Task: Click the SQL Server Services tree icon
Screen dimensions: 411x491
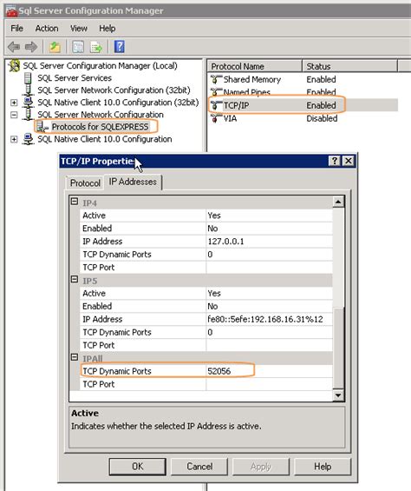Action: coord(28,78)
